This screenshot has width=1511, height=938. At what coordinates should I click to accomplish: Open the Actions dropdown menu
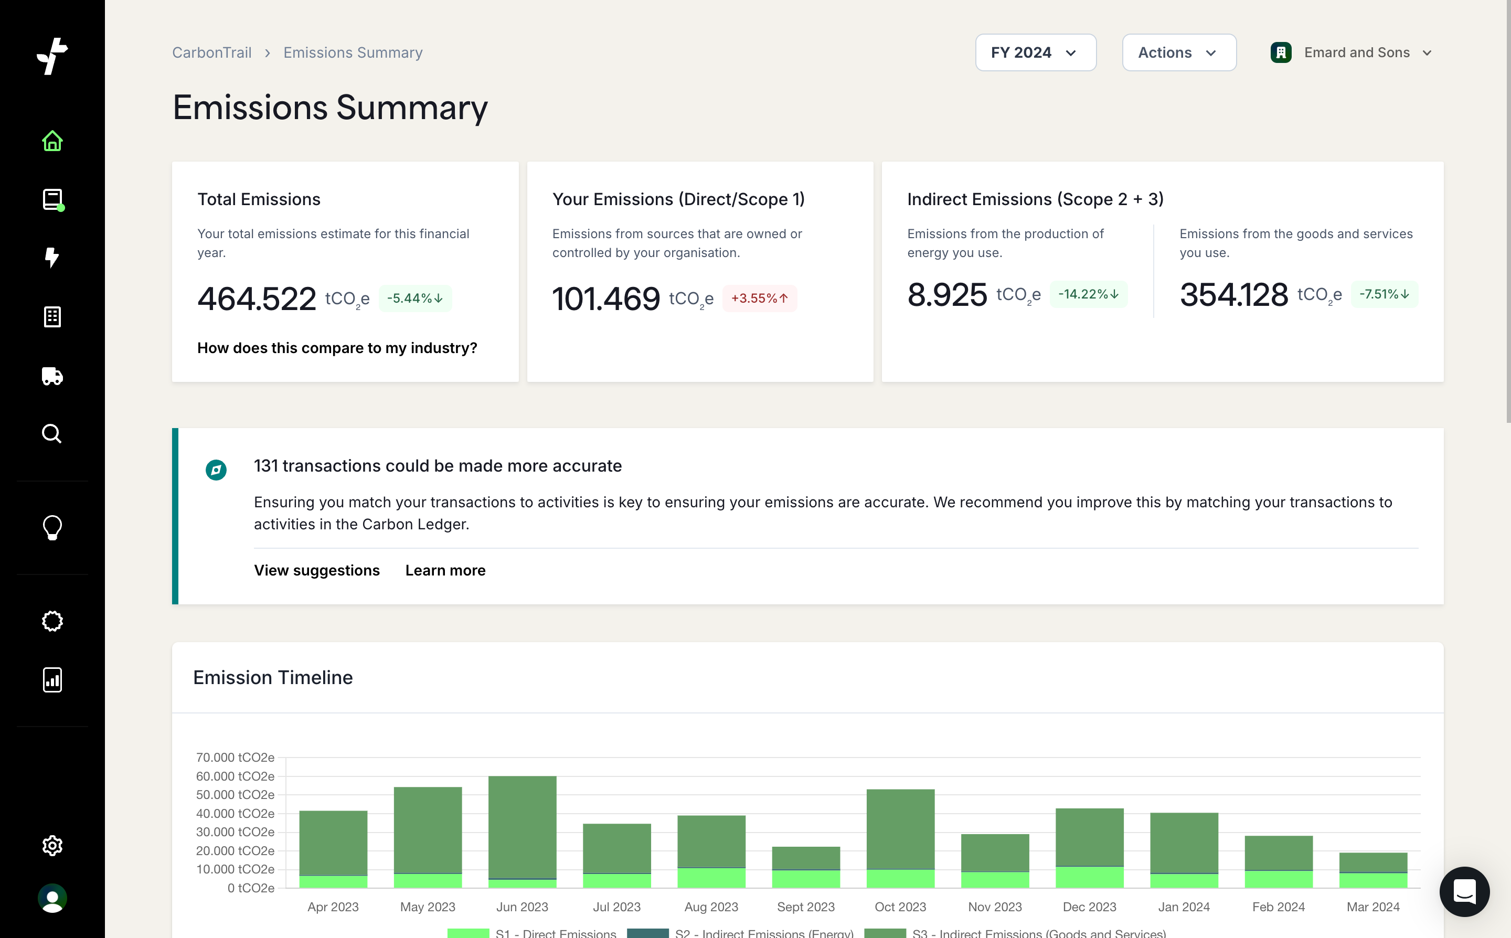pyautogui.click(x=1178, y=53)
